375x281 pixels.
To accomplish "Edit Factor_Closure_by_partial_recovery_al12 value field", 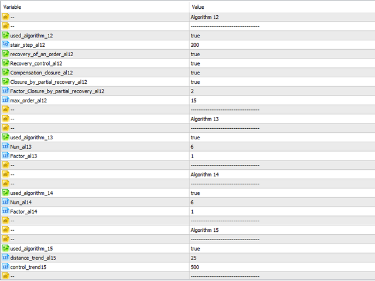I will click(x=282, y=91).
